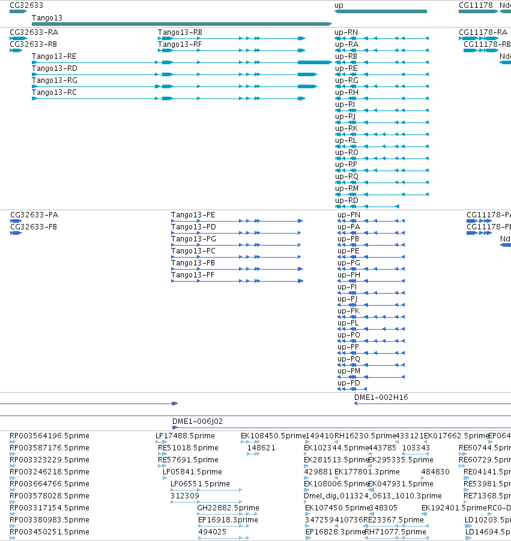Click protein label Tango13-PC
511x541 pixels.
pos(193,251)
